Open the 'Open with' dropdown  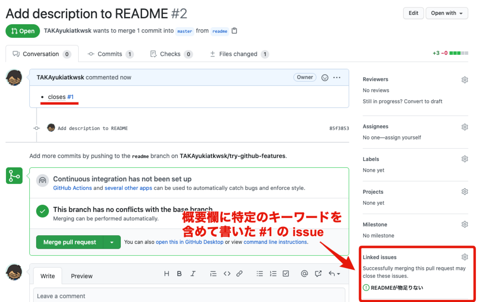coord(447,13)
